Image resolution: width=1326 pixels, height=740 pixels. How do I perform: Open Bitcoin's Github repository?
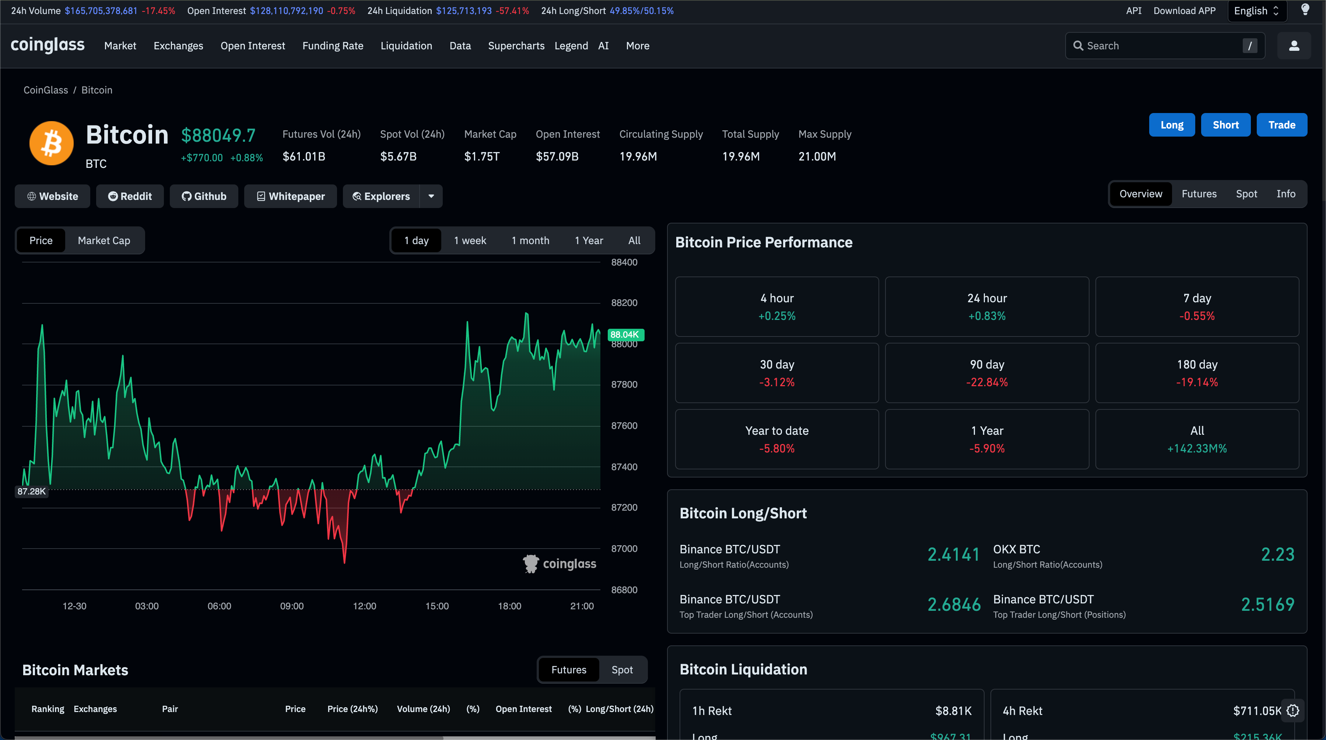(204, 196)
